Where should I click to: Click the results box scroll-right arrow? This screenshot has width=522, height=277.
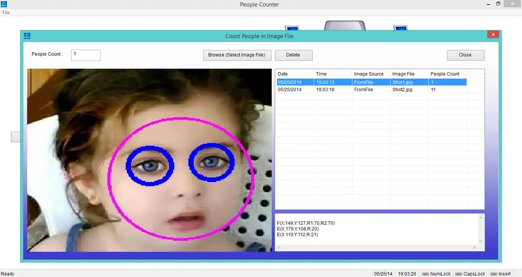click(x=475, y=248)
